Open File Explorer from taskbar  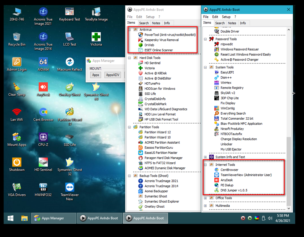25,218
